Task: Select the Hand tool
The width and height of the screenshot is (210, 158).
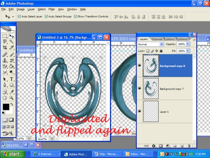Action: coord(5,98)
